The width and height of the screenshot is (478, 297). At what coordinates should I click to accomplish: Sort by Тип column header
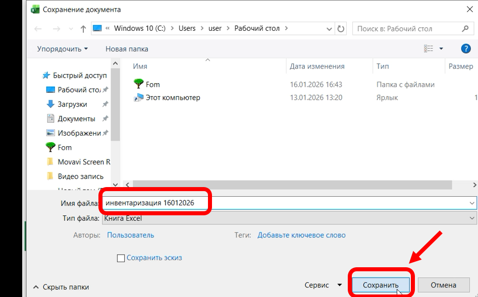(383, 66)
